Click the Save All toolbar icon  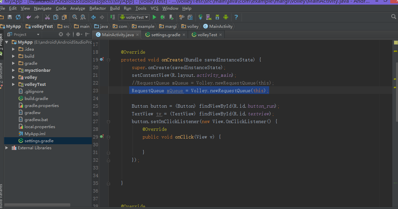pyautogui.click(x=10, y=17)
